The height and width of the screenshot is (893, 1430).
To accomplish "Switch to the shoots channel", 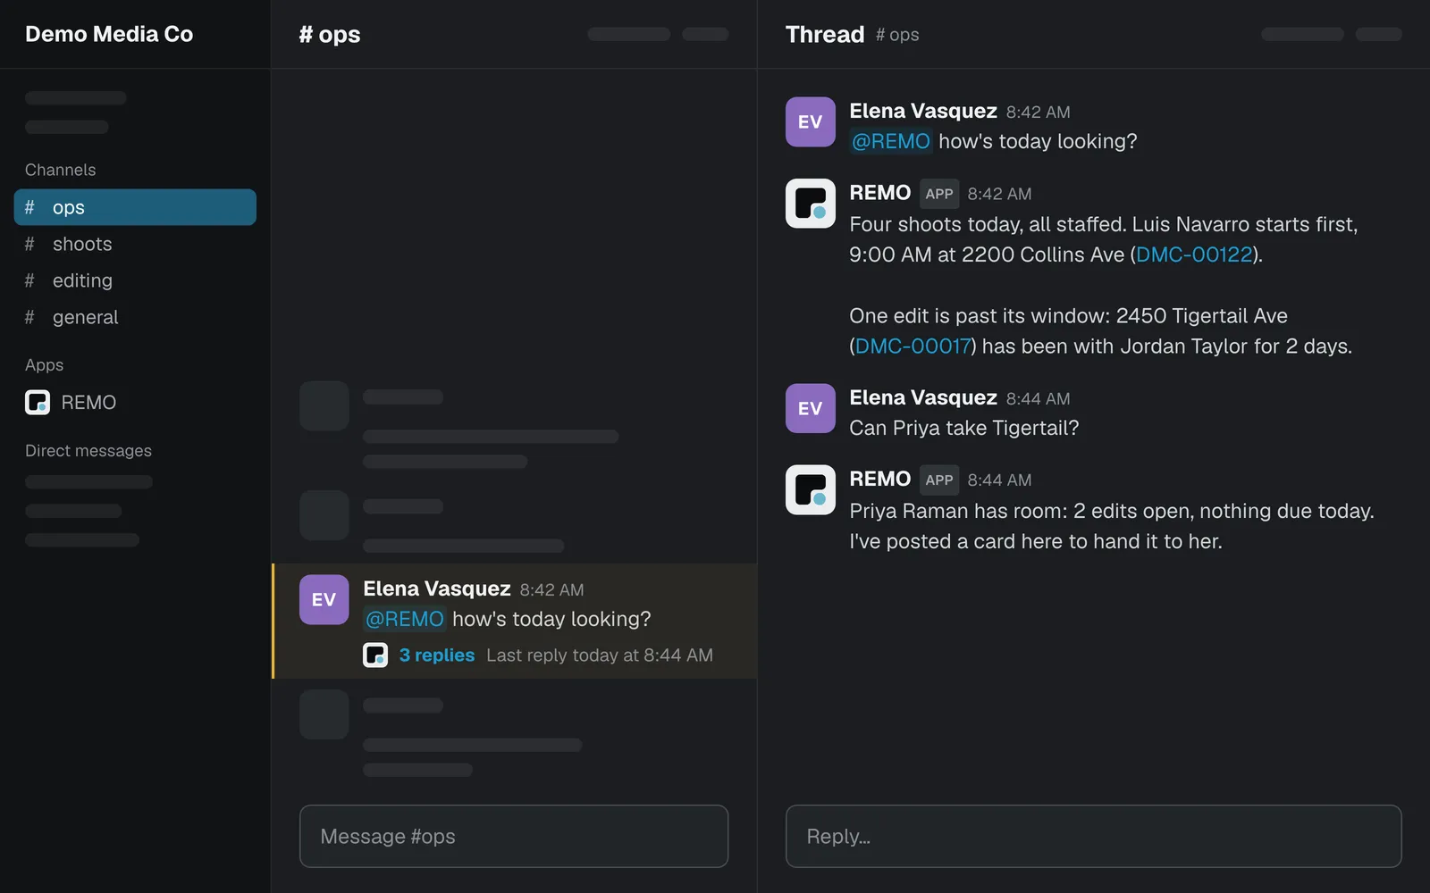I will 135,244.
